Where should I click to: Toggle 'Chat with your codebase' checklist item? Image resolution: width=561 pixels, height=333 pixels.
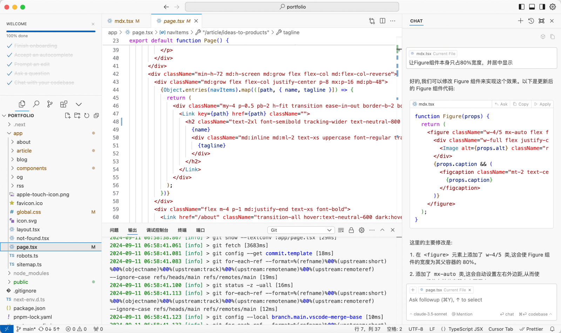coord(40,83)
